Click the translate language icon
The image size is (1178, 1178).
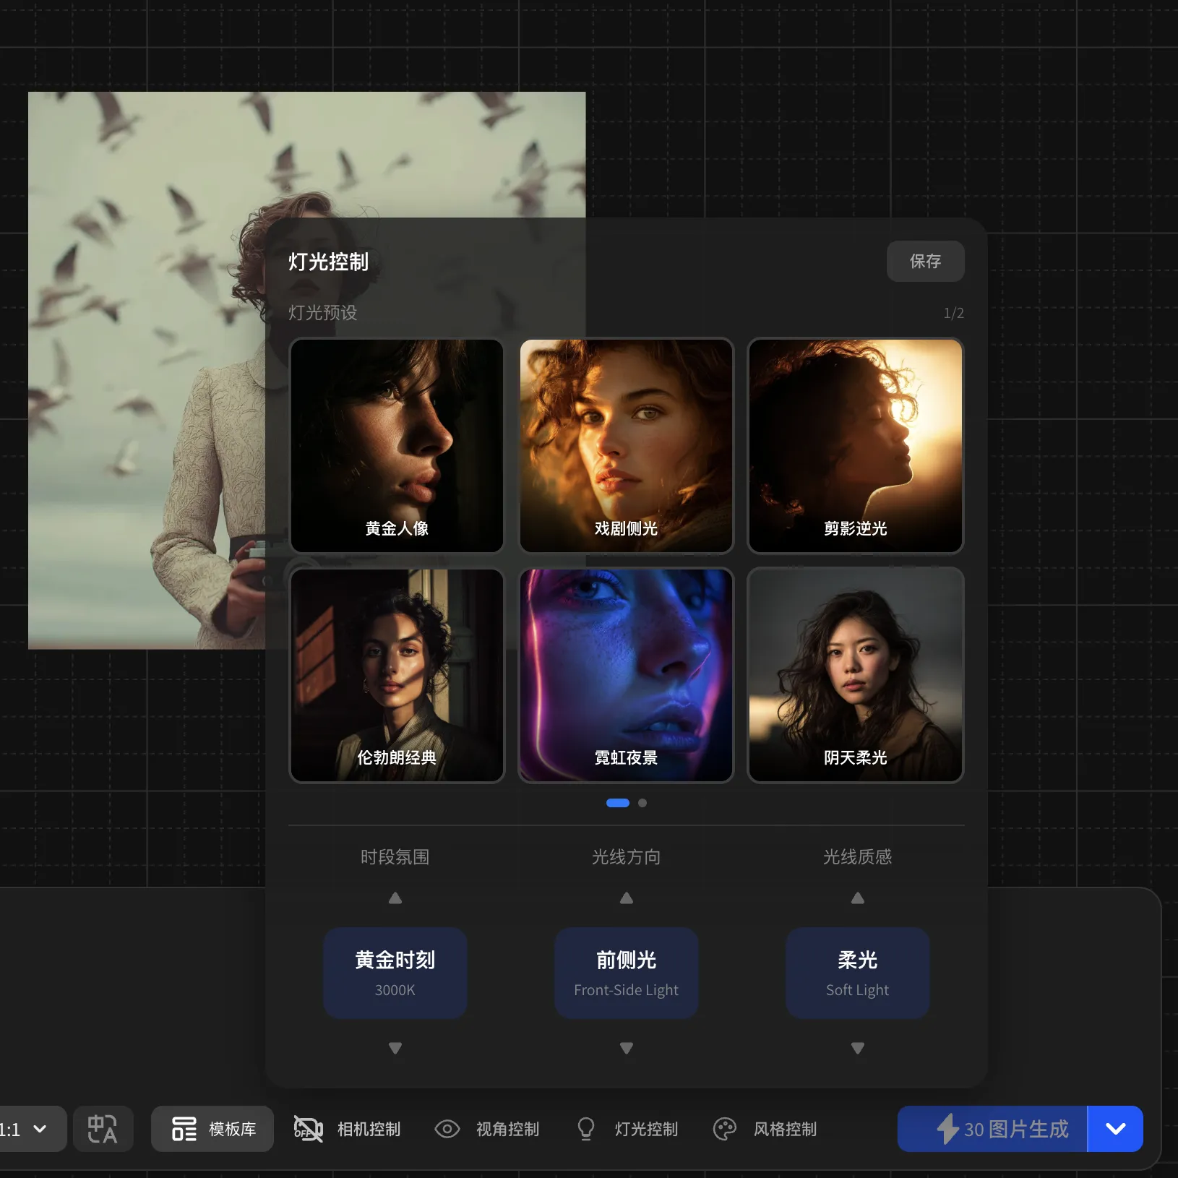click(103, 1129)
